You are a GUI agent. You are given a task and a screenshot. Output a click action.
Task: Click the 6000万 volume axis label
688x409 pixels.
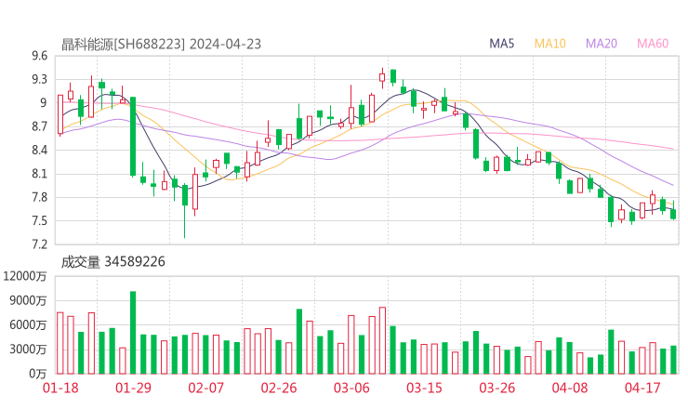[x=28, y=325]
